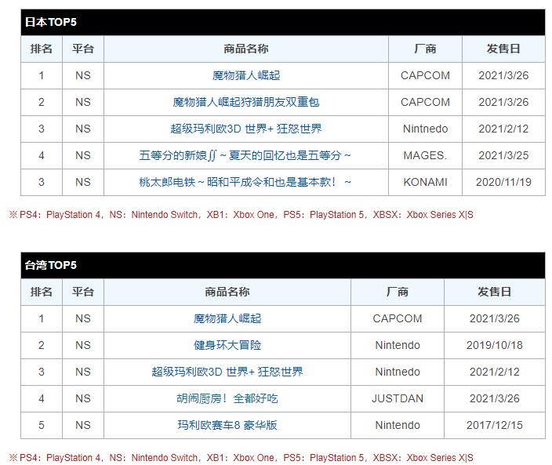Viewport: 552px width, 465px height.
Task: Click platform legend note below 日本TOP5
Action: 241,214
